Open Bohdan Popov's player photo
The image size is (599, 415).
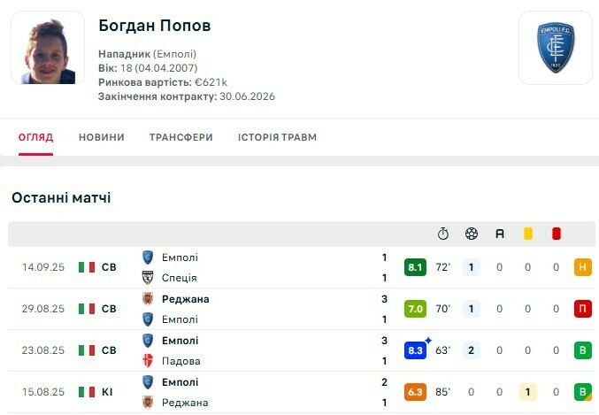pos(48,48)
